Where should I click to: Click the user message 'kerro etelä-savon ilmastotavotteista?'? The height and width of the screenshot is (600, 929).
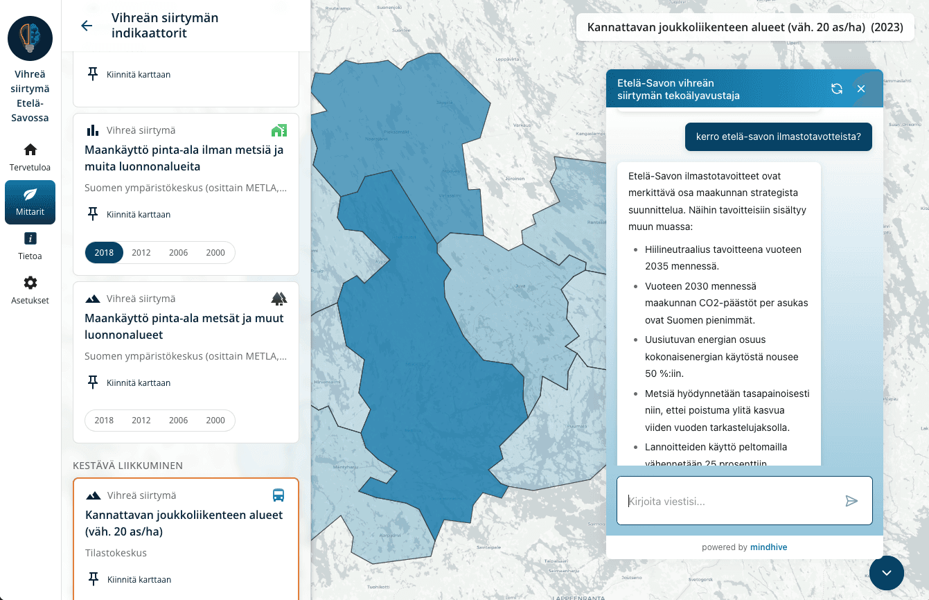779,136
